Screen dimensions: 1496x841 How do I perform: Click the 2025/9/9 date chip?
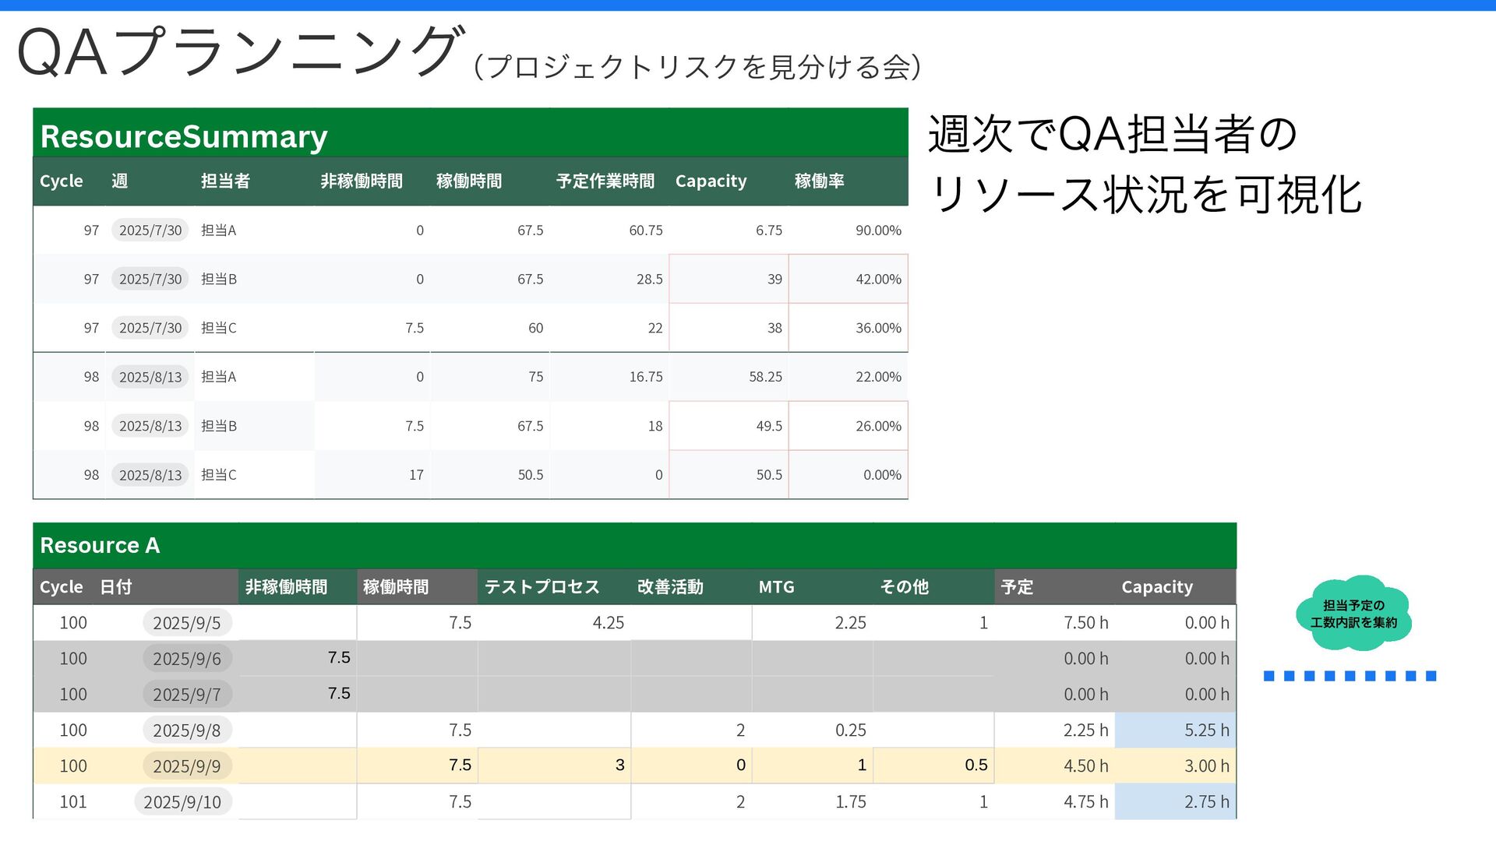(x=187, y=766)
